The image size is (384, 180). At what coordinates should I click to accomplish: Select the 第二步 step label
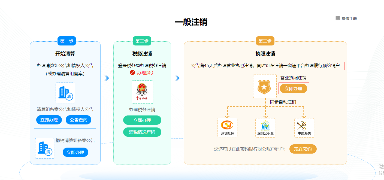[142, 41]
